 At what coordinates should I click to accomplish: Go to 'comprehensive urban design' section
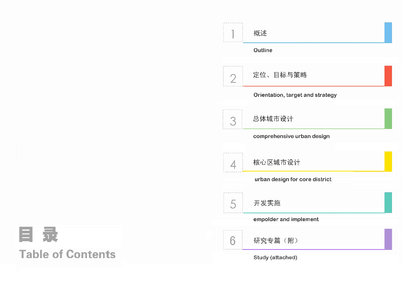coord(292,137)
